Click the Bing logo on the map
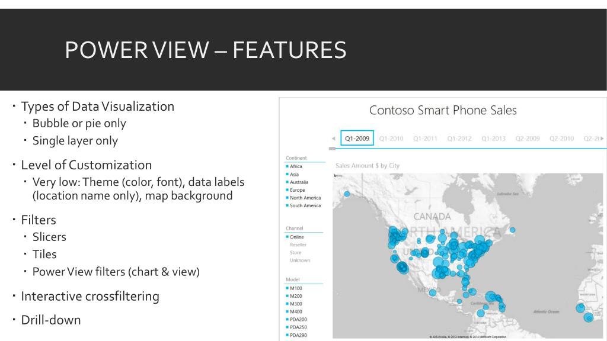Viewport: 607px width, 341px height. pyautogui.click(x=338, y=176)
